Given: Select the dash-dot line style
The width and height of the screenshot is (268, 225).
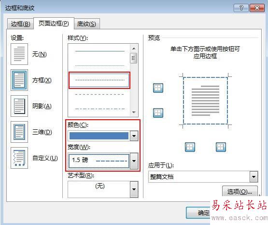Looking at the screenshot, I should (x=100, y=109).
